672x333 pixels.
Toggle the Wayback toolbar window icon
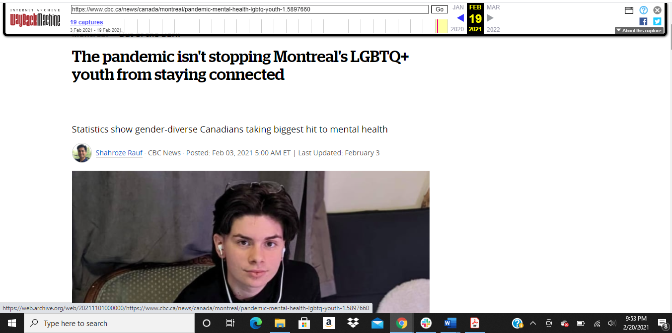point(629,10)
